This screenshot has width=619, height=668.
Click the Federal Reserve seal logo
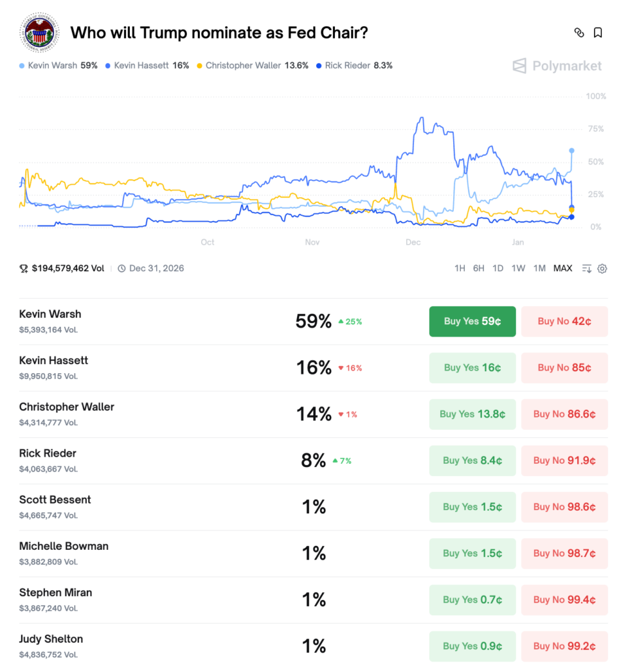[x=40, y=33]
